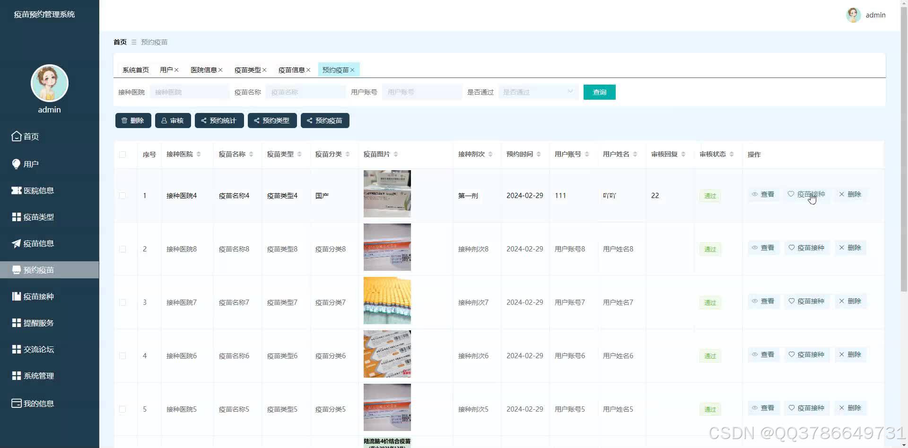Close the 疫苗类型 tab
Viewport: 908px width, 448px height.
point(264,70)
